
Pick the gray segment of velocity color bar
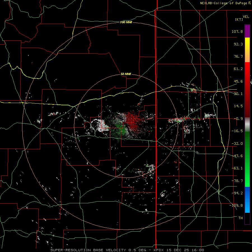click(247, 124)
